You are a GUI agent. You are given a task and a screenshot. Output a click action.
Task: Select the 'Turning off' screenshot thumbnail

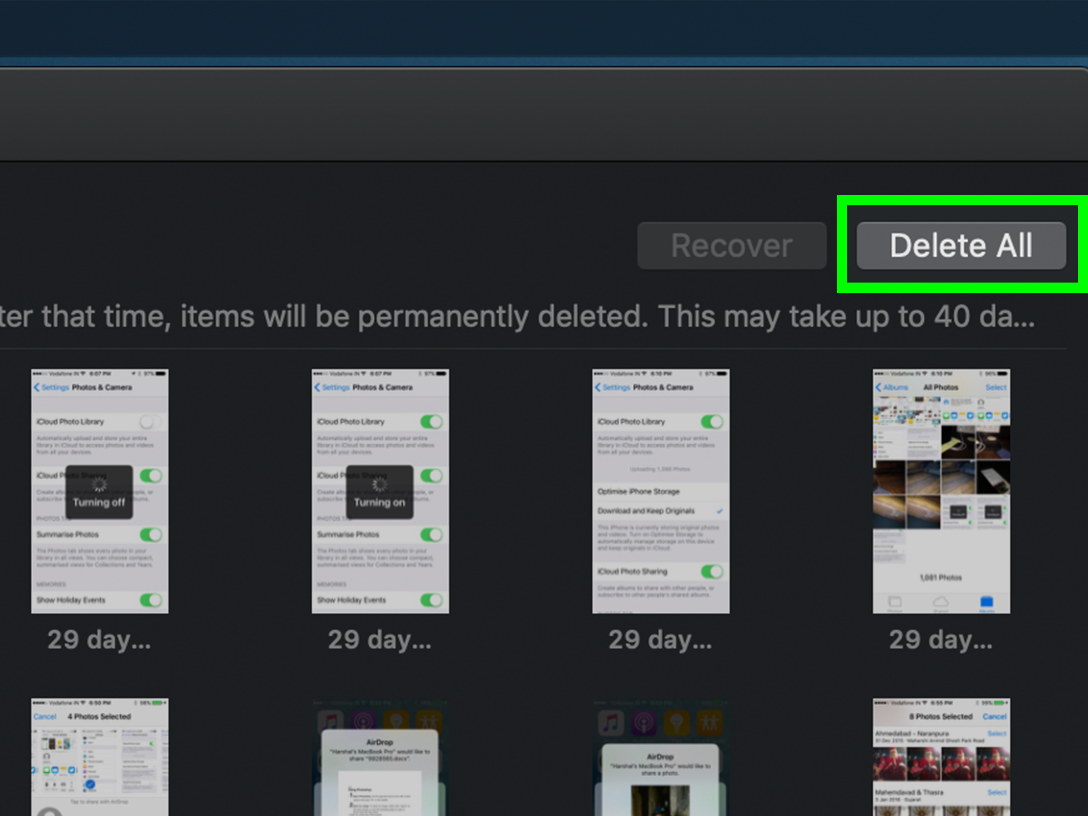pos(100,491)
